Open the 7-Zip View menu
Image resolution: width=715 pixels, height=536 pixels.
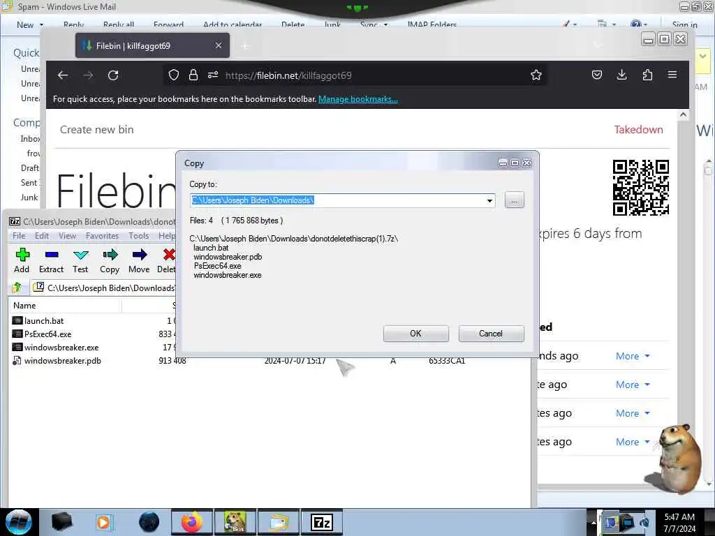tap(67, 236)
